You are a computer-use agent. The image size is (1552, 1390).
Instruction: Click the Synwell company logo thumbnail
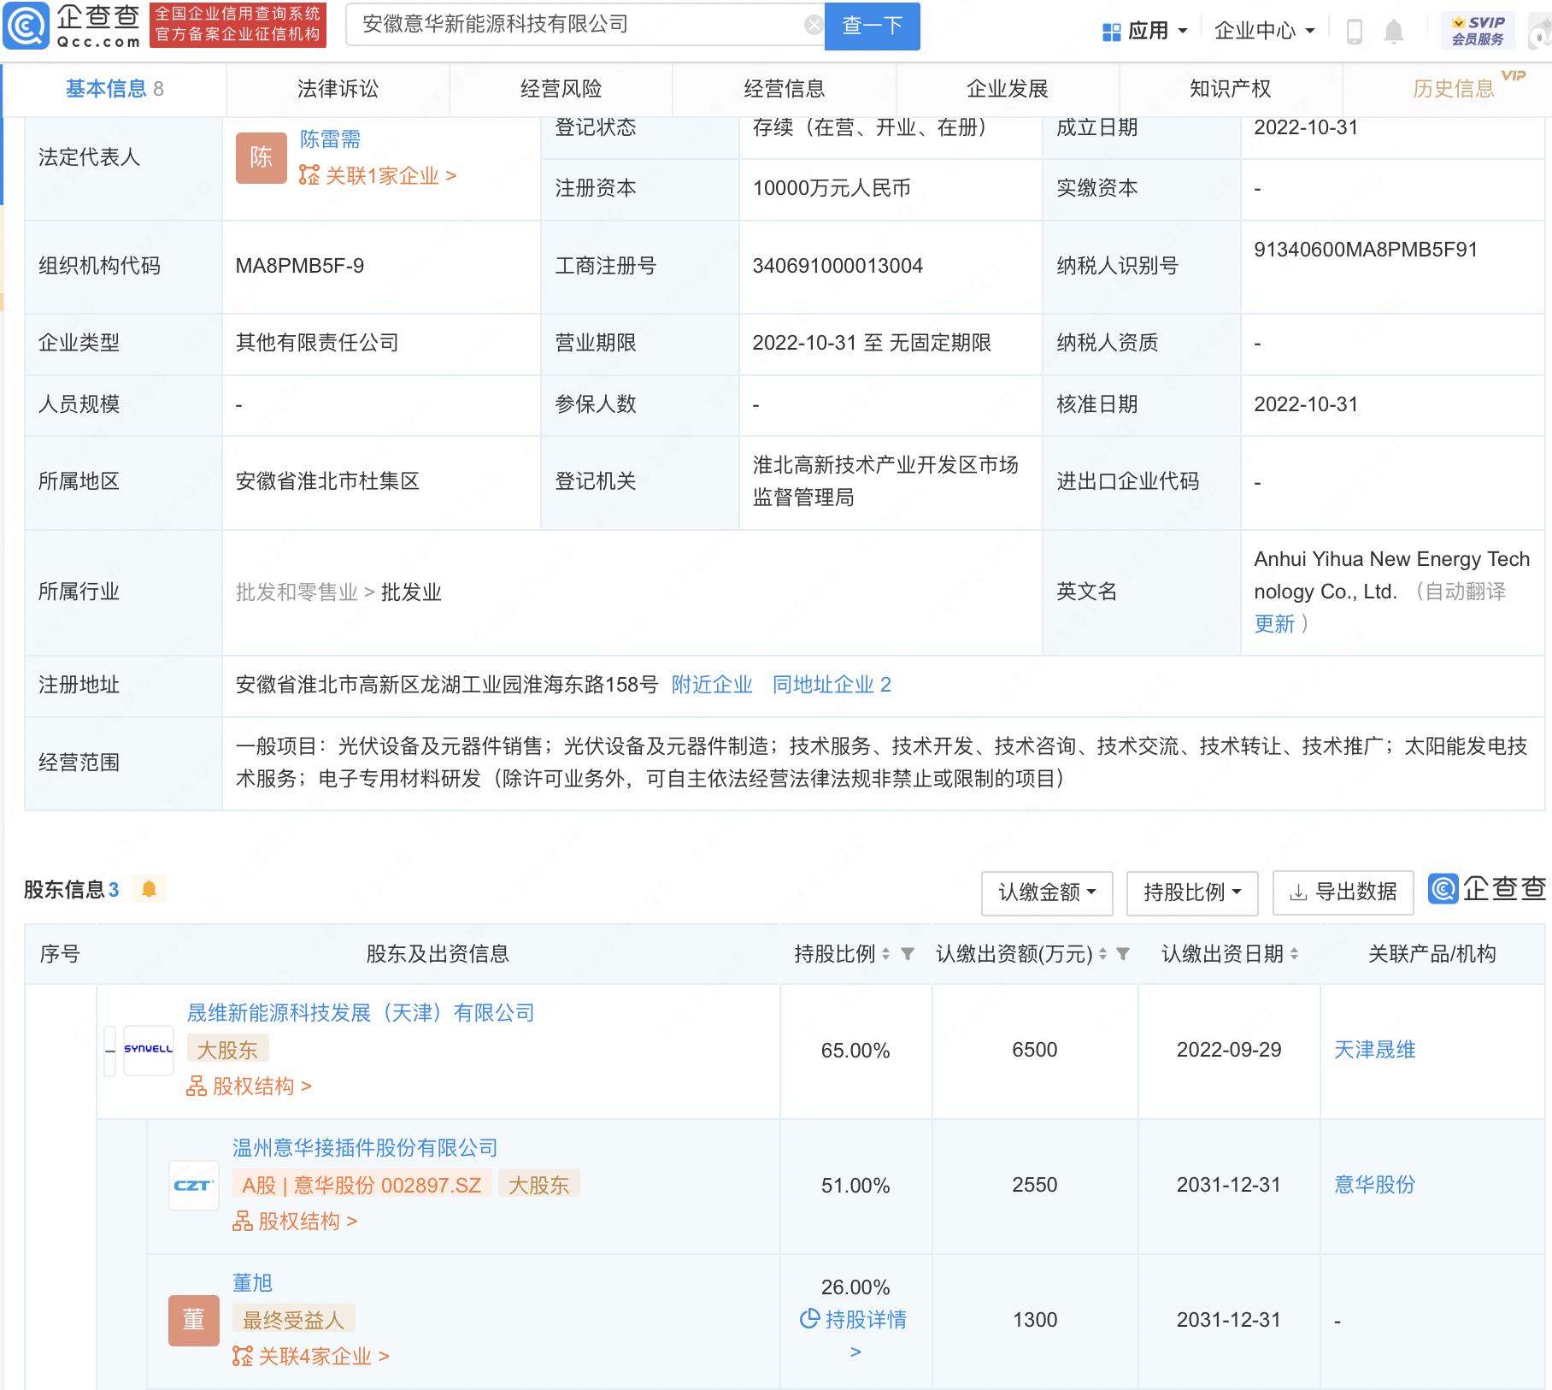pos(149,1049)
